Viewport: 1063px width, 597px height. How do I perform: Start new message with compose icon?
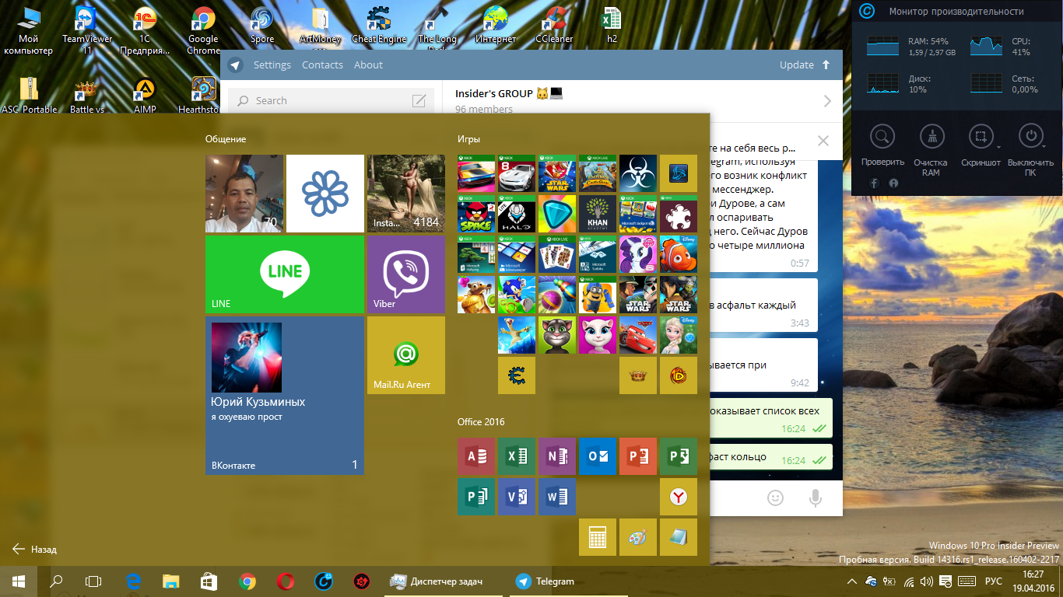pos(419,100)
